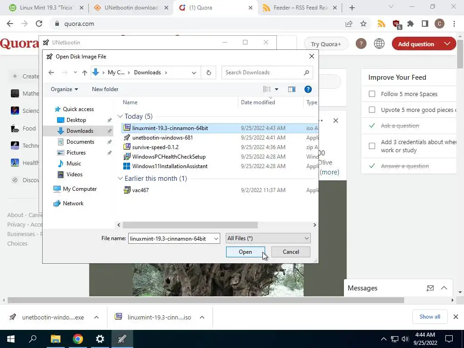The image size is (464, 348).
Task: Select unetbootin-windows-681 file
Action: 163,138
